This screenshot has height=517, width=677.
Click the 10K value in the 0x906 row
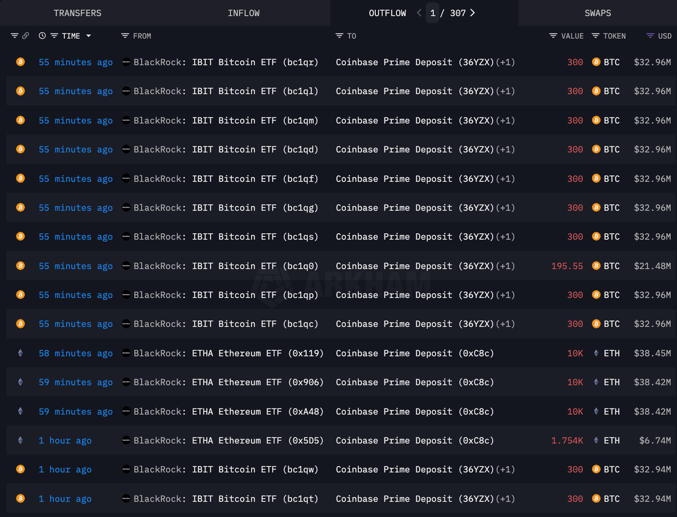tap(575, 382)
